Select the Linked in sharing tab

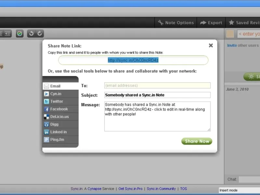tap(60, 132)
